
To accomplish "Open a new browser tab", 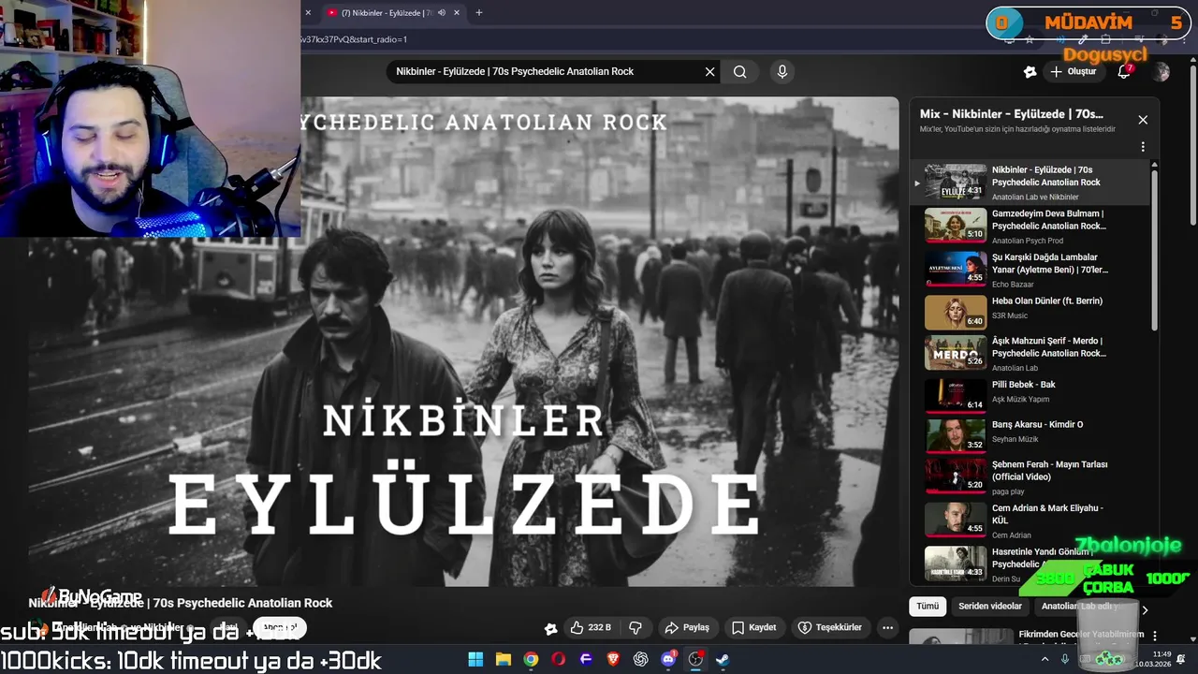I will coord(479,13).
